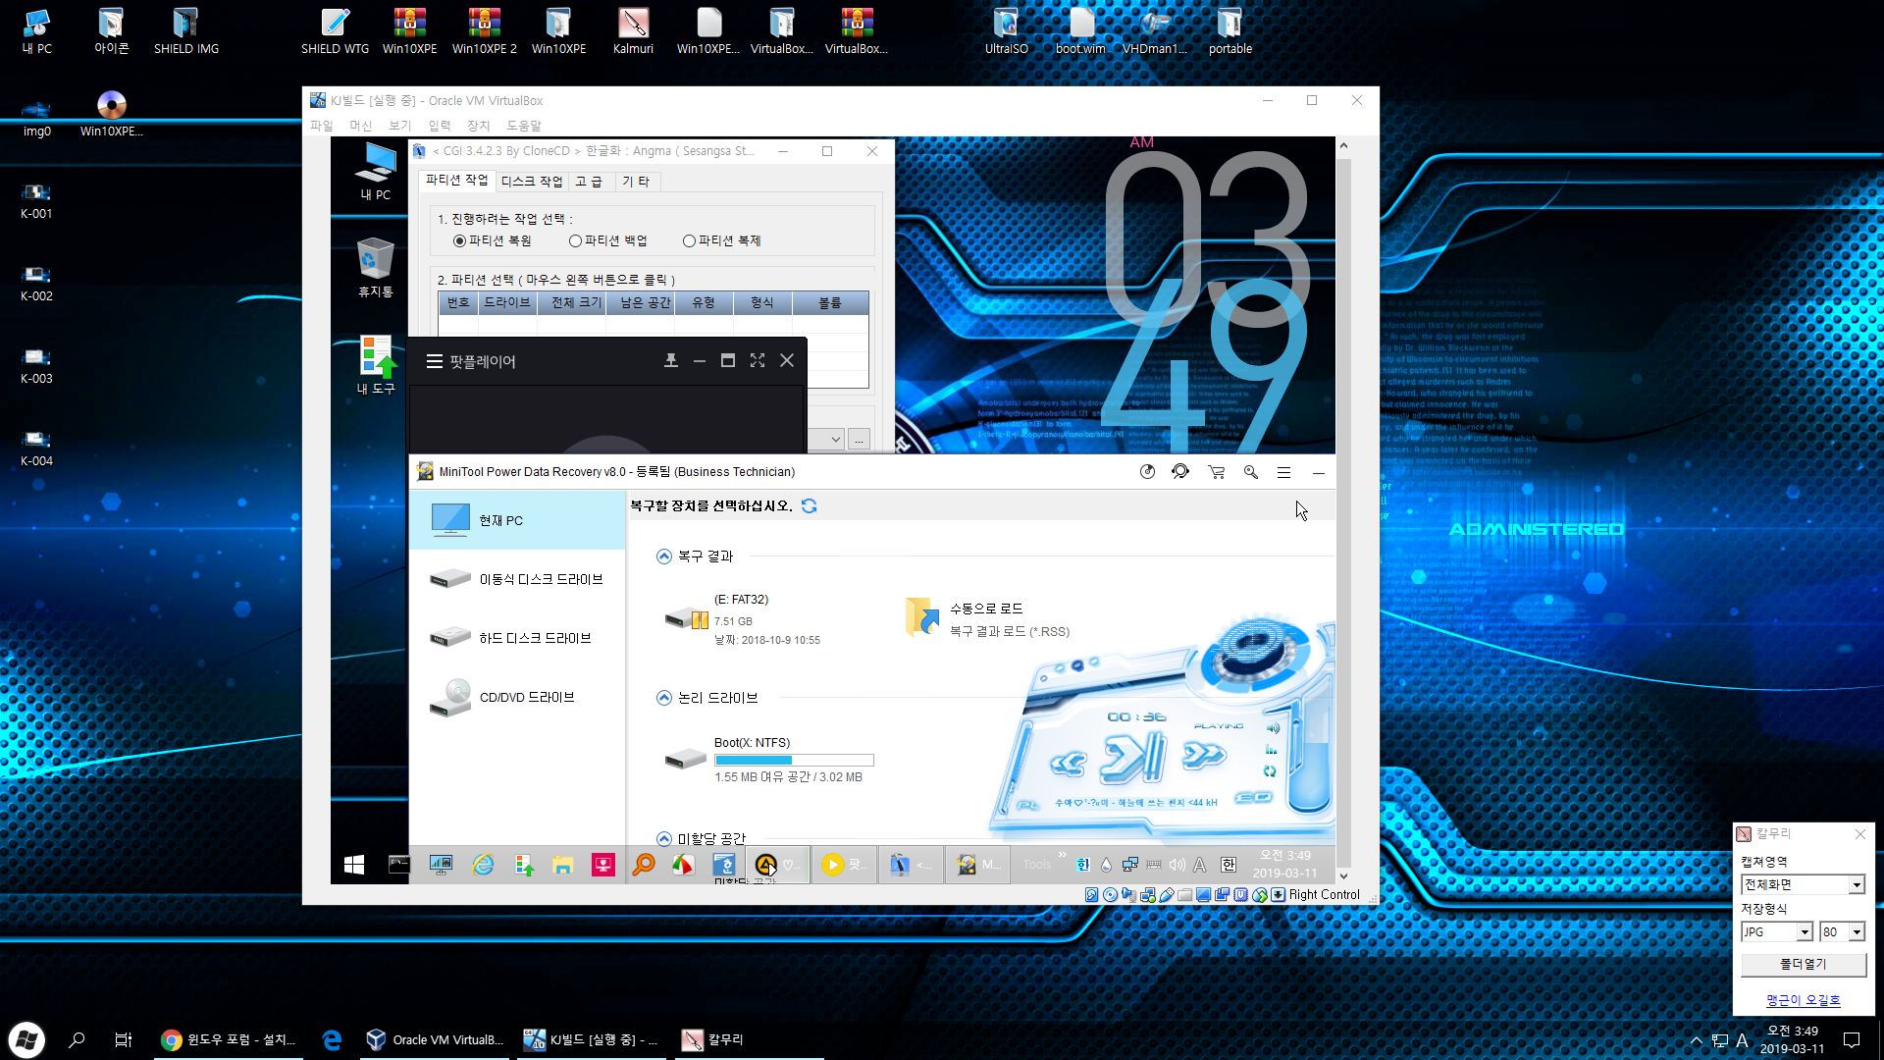Image resolution: width=1884 pixels, height=1060 pixels.
Task: Open the magnifier search tool in VM taskbar
Action: [644, 865]
